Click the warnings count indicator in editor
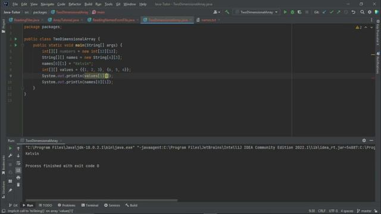 [358, 27]
